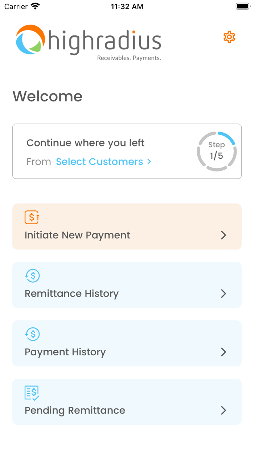Tap the battery indicator icon
This screenshot has width=254, height=452.
click(x=242, y=7)
